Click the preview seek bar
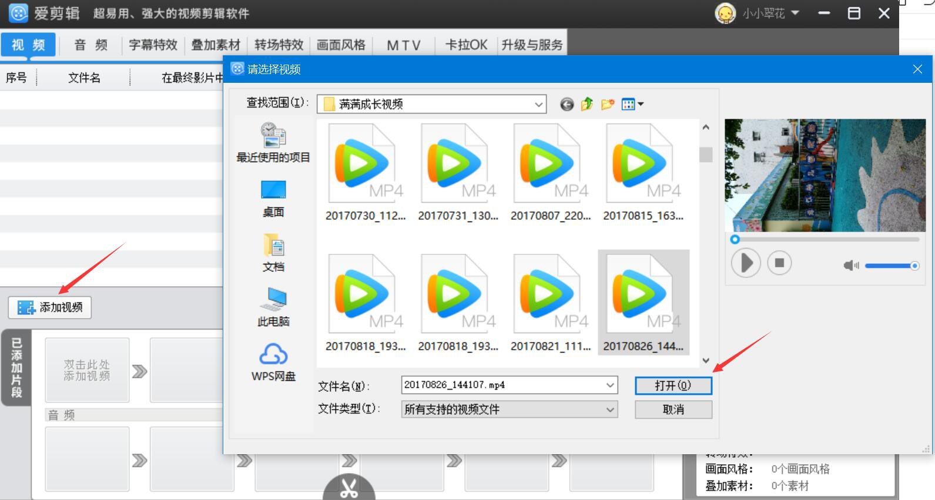 [x=825, y=240]
